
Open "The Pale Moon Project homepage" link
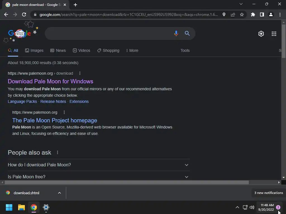54,120
